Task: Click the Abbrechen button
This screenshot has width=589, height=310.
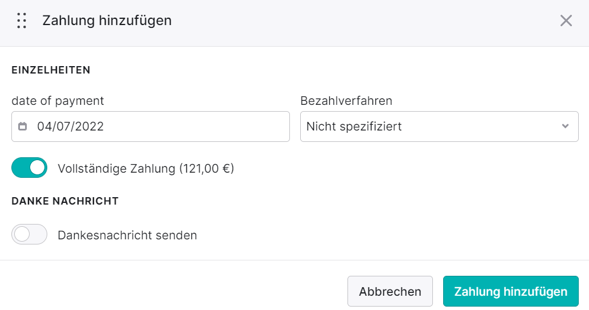Action: 390,291
